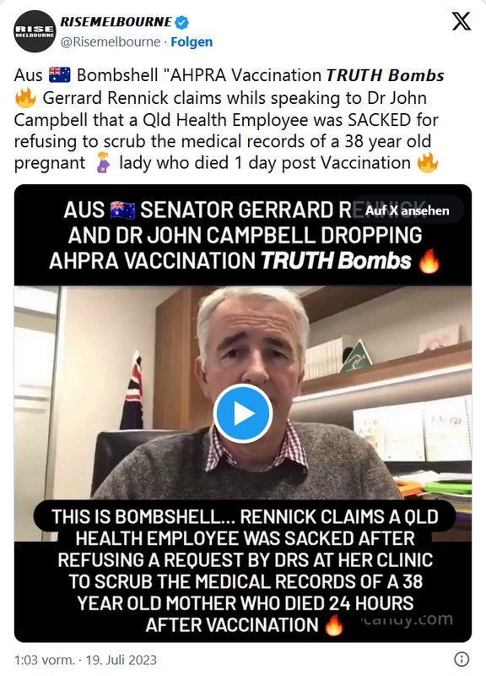Click the video thumbnail of the grey-haired man

243,413
